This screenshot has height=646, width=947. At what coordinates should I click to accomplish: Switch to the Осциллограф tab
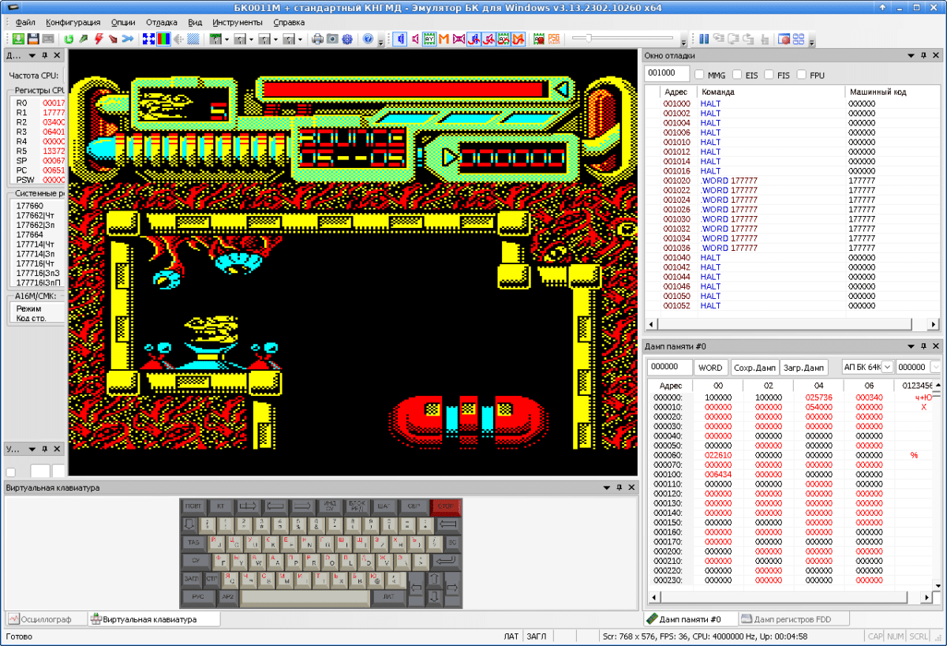[x=45, y=619]
